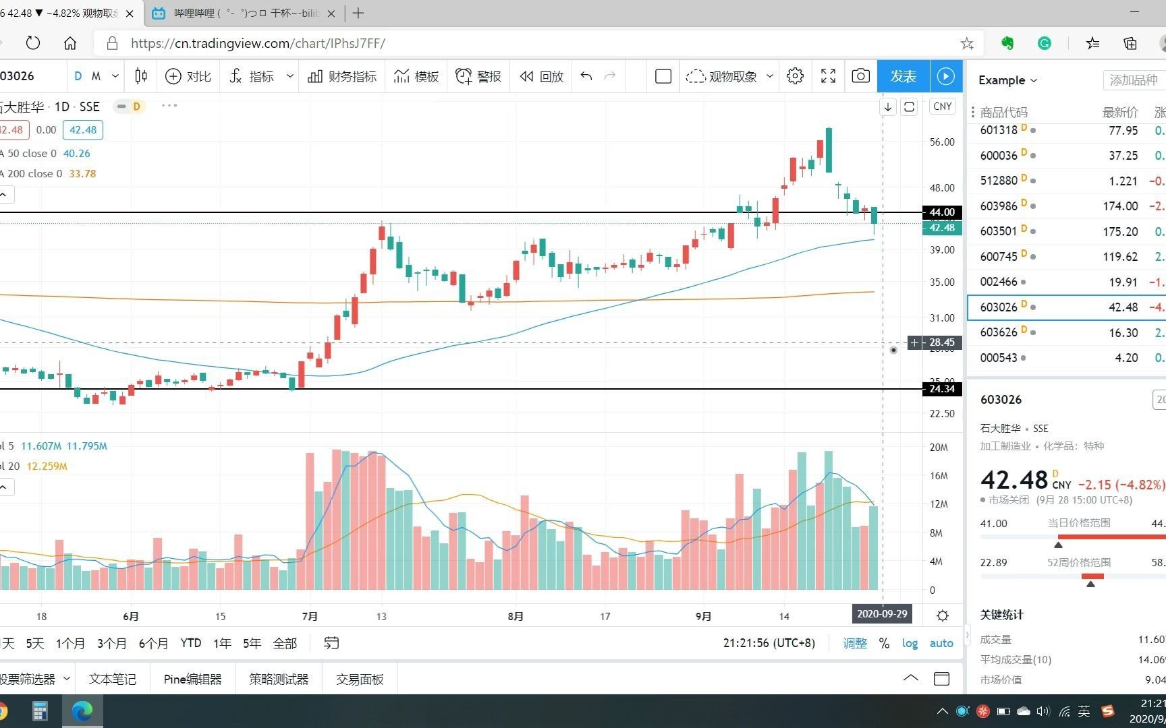Collapse the volume pane legend
The height and width of the screenshot is (728, 1166).
tap(4, 487)
